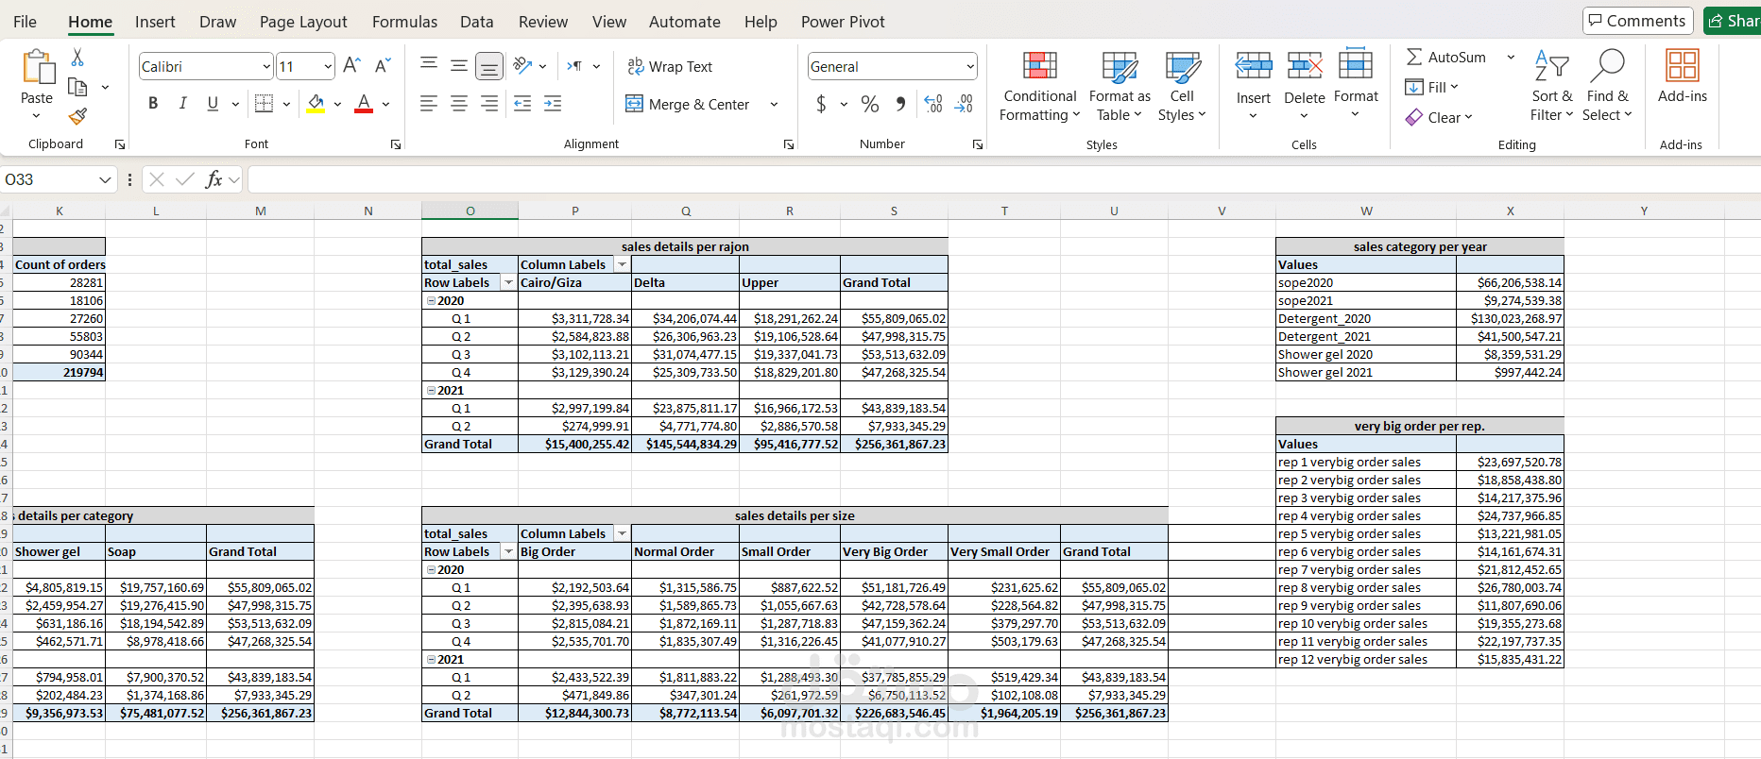Toggle Bold formatting
This screenshot has height=759, width=1761.
[153, 104]
